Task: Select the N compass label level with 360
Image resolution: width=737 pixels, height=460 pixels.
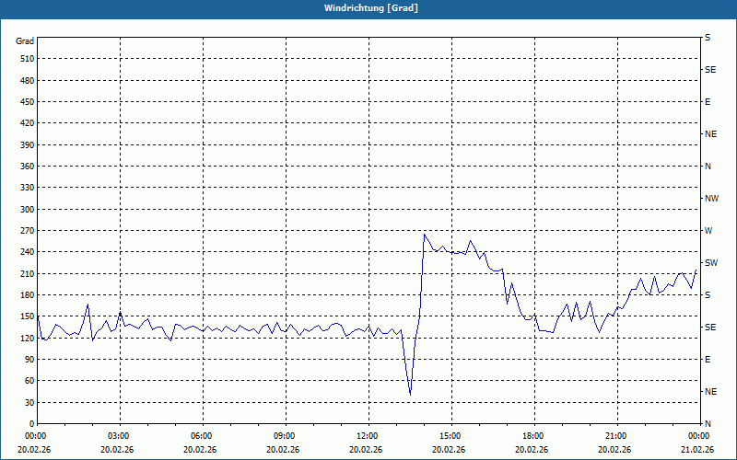Action: pos(708,167)
